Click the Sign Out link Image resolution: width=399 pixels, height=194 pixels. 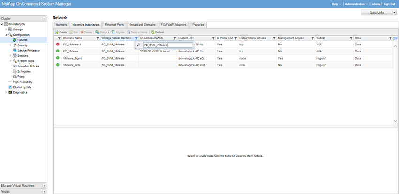click(389, 4)
